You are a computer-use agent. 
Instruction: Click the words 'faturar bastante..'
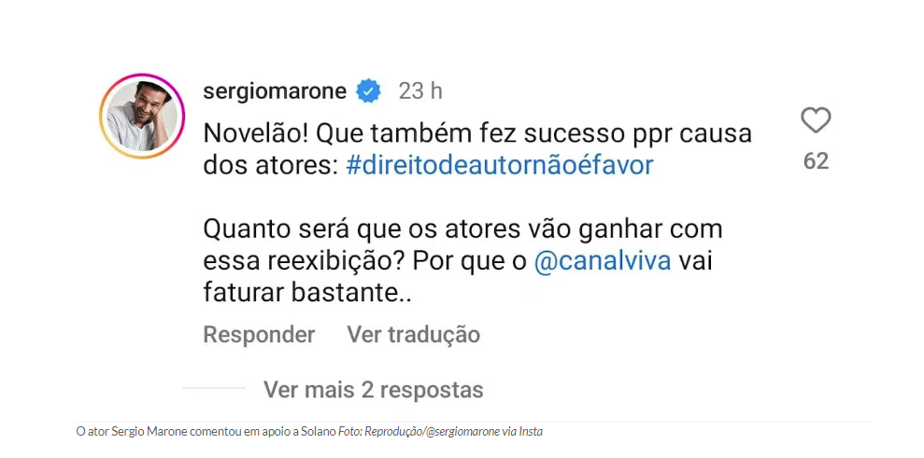[306, 293]
